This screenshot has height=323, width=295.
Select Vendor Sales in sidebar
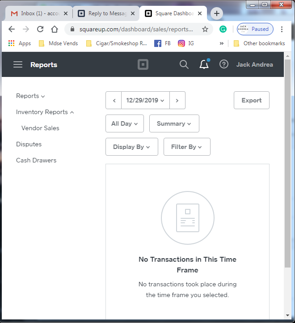click(40, 128)
